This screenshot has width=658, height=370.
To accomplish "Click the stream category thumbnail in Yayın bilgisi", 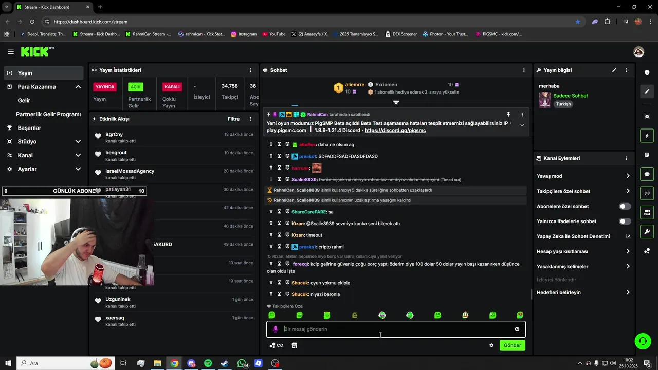I will (x=544, y=100).
